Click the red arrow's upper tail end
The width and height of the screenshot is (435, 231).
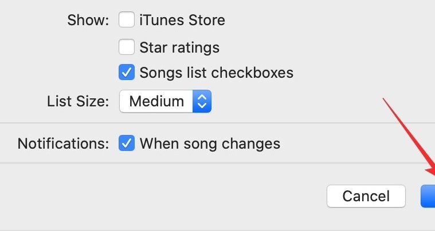click(x=384, y=99)
